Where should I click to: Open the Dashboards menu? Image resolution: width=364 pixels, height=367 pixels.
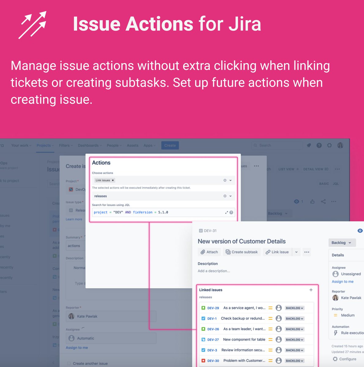[90, 146]
